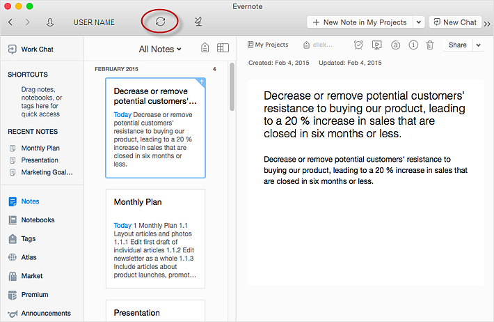Toggle the notebook filter icon in list header
Screen dimensions: 494x322
205,48
